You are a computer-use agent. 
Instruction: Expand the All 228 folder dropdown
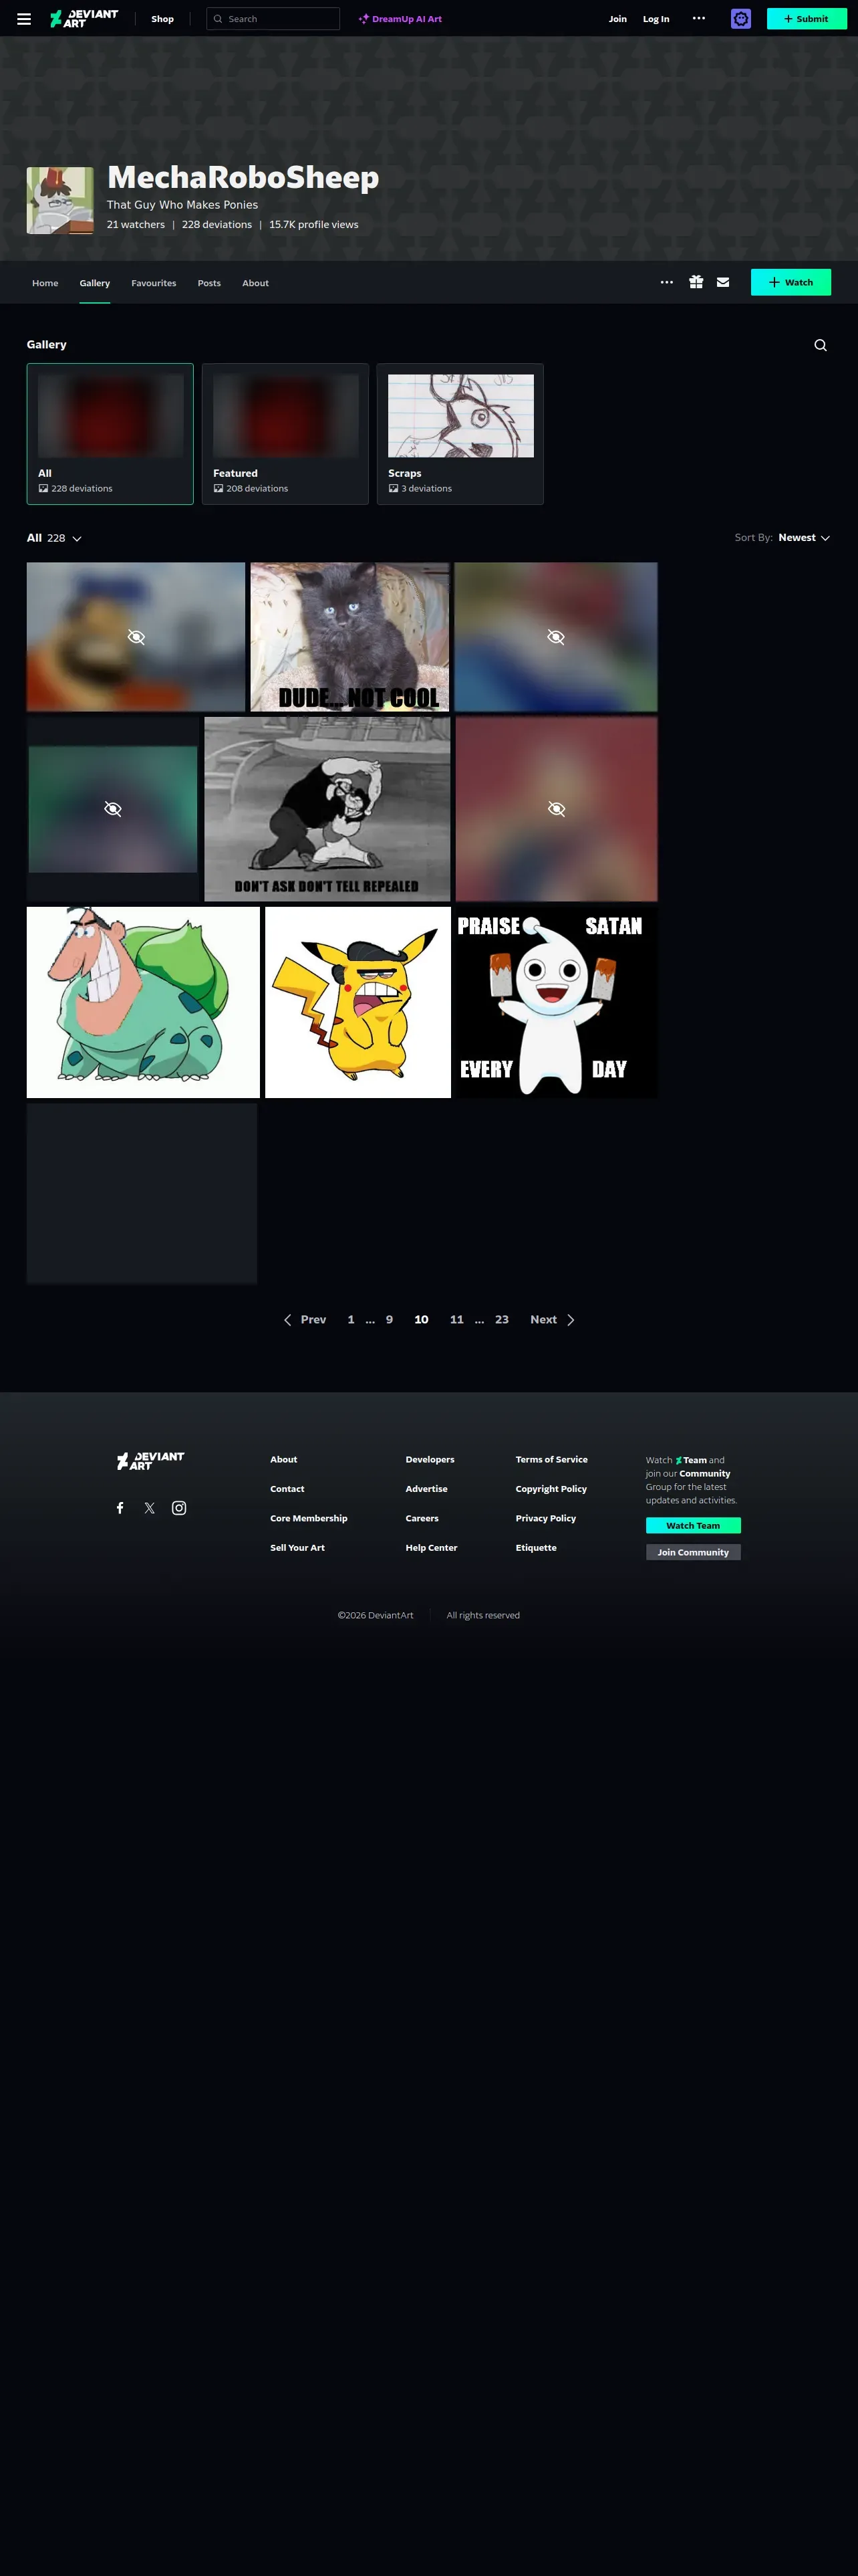tap(55, 538)
